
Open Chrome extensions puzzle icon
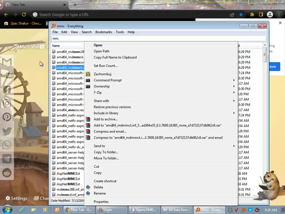(252, 14)
